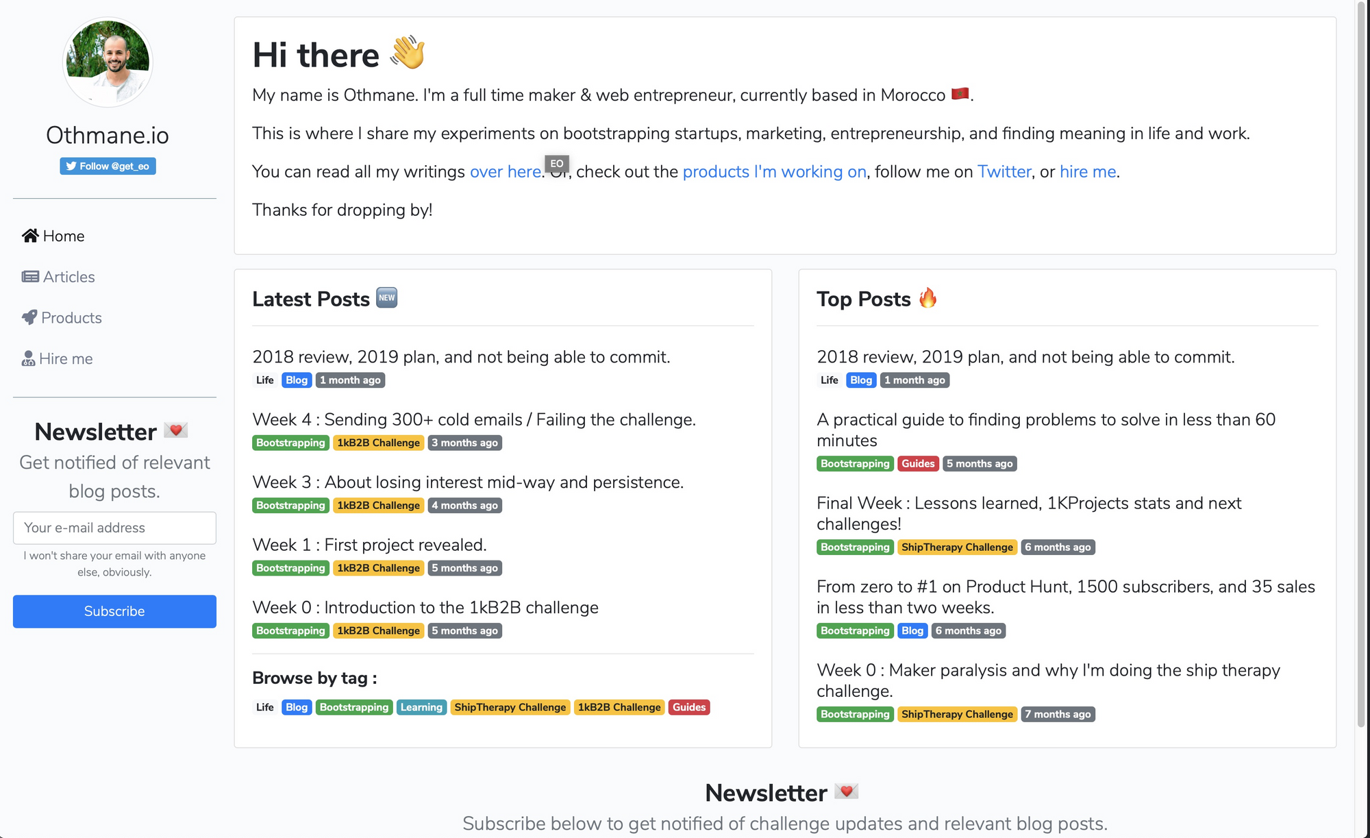
Task: Open 'Week 1 : First project revealed.' post
Action: (x=369, y=545)
